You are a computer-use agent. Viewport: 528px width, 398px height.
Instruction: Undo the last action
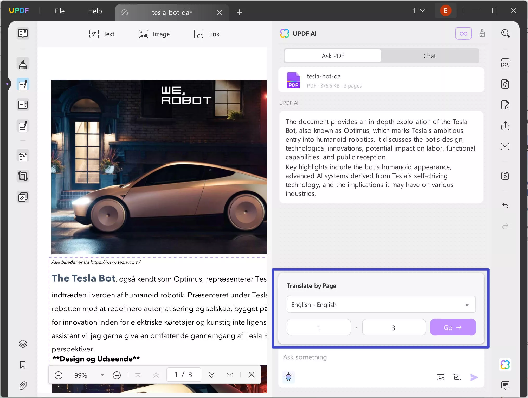tap(505, 206)
